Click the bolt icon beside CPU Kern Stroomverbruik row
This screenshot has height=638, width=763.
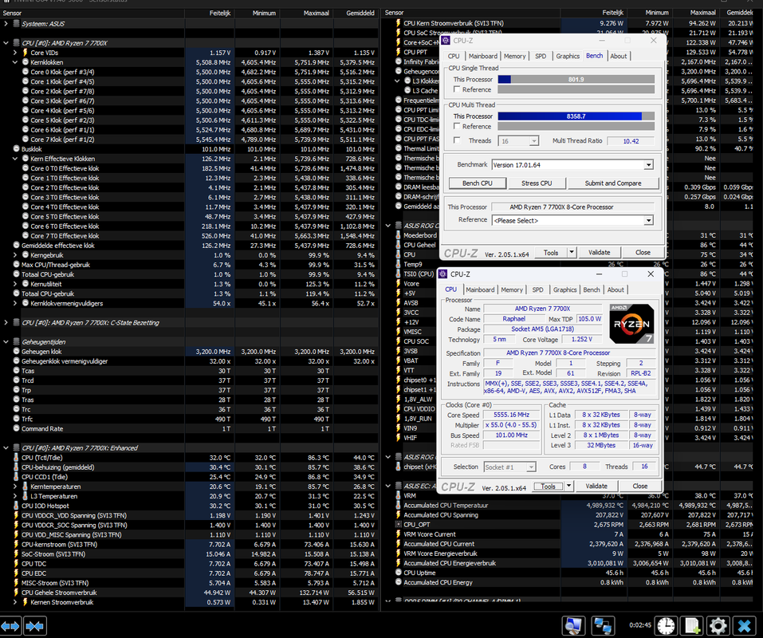(x=398, y=23)
